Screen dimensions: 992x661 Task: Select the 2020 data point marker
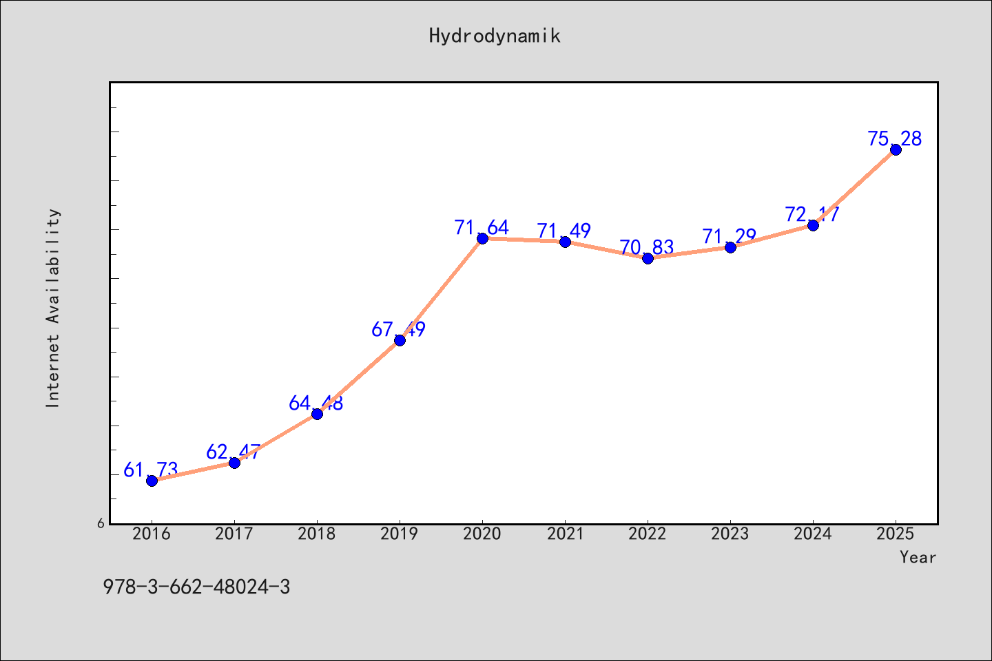482,238
